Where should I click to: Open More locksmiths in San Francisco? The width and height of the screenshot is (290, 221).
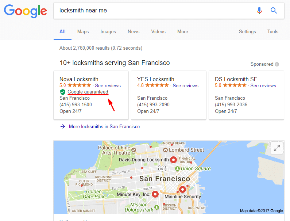coord(104,126)
